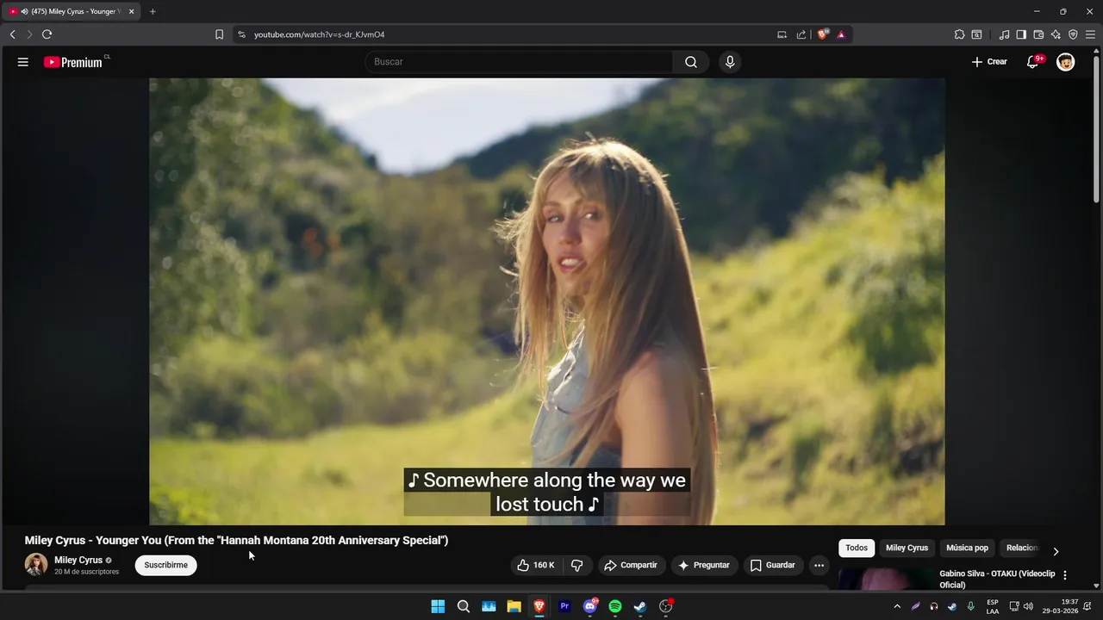Click the video player to pause
Image resolution: width=1103 pixels, height=620 pixels.
(547, 301)
